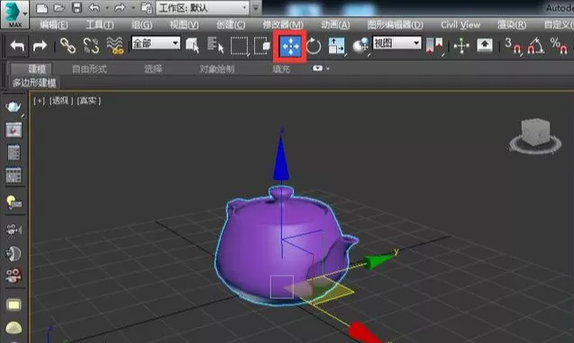Open the [+] viewport general menu
Screen dimensions: 574x343
click(x=39, y=101)
